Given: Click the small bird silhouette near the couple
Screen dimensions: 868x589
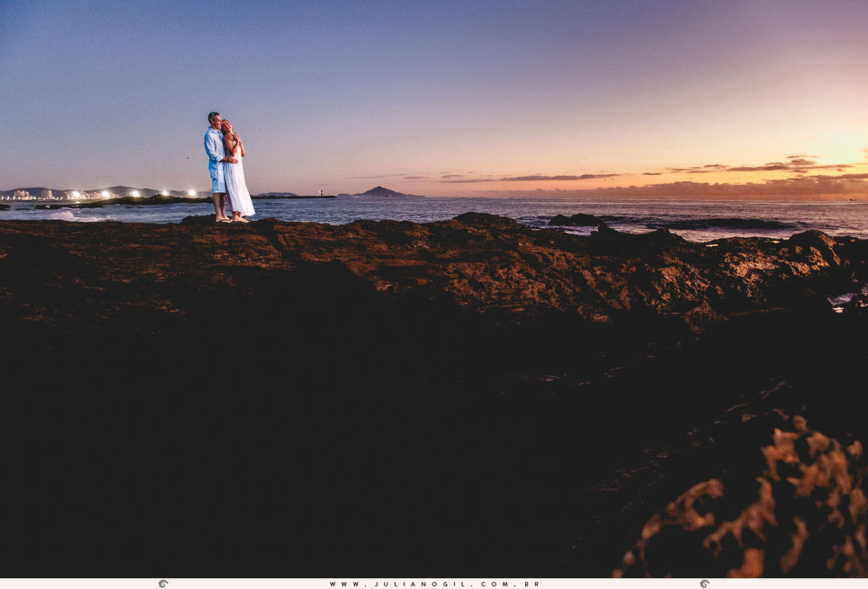Looking at the screenshot, I should click(x=187, y=158).
